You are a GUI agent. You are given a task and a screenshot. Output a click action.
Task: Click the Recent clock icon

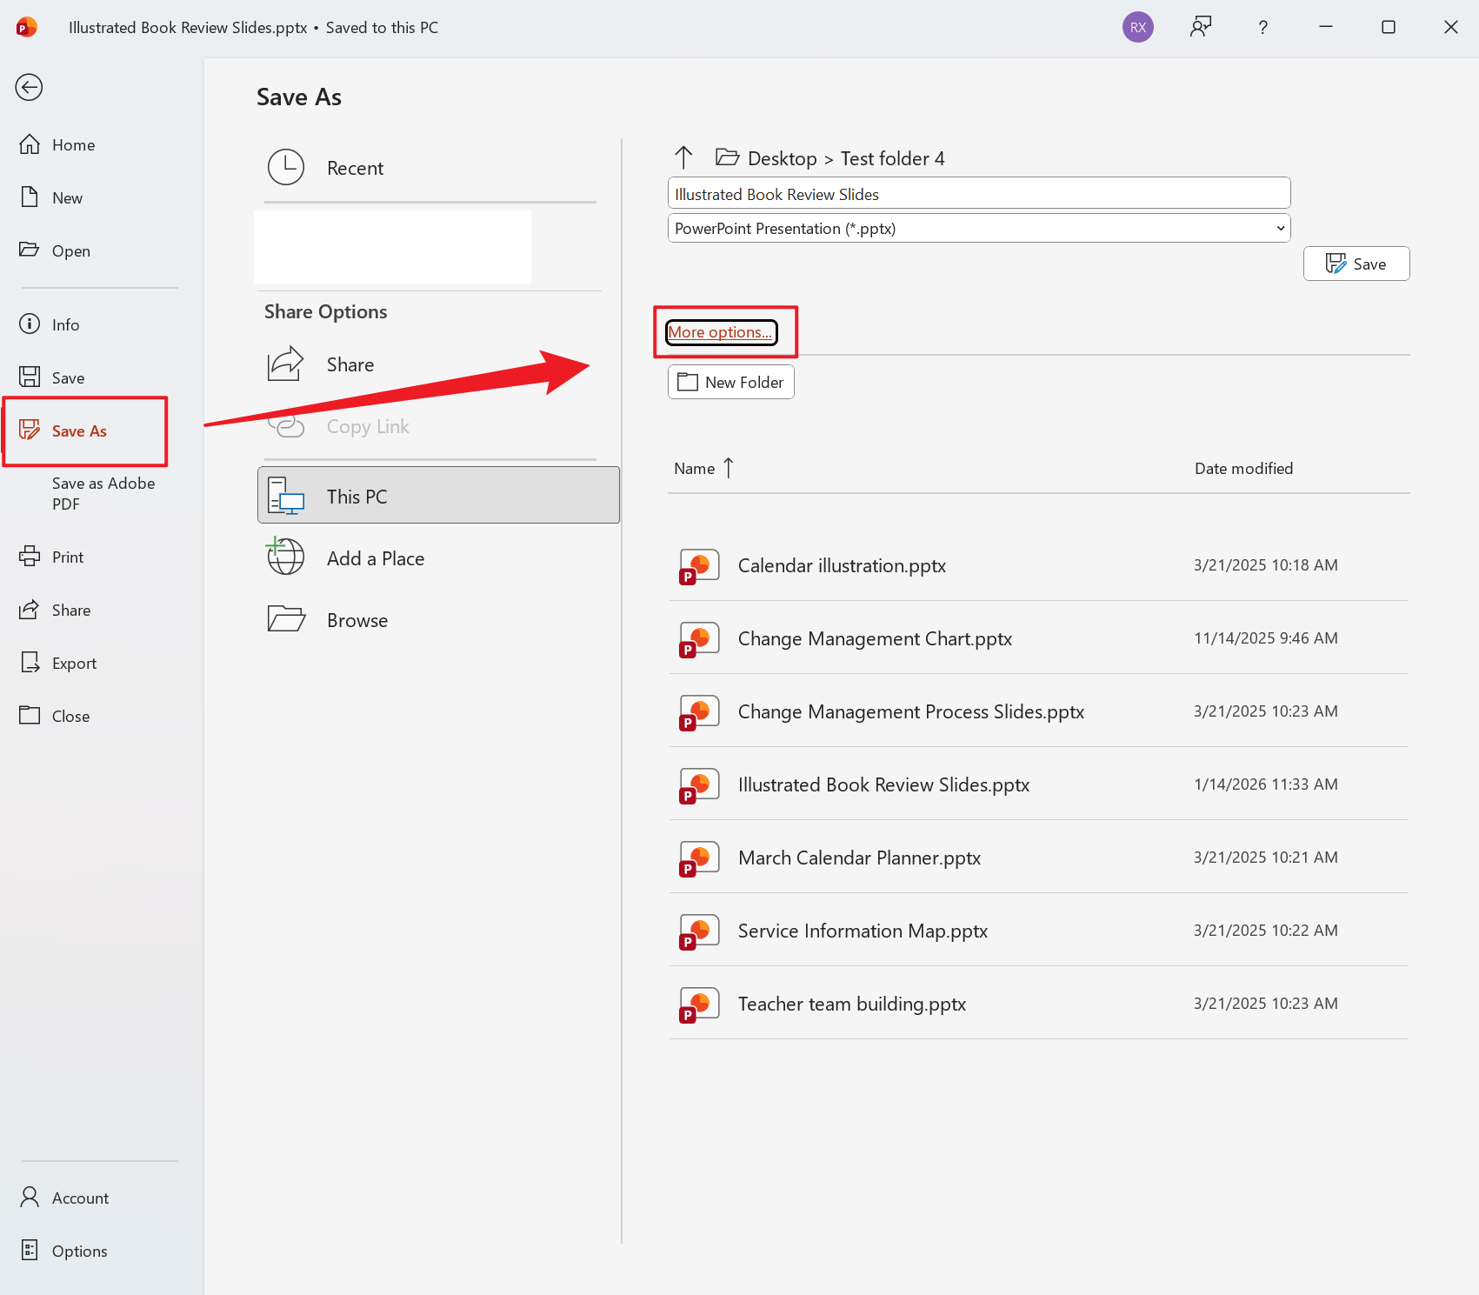click(286, 168)
